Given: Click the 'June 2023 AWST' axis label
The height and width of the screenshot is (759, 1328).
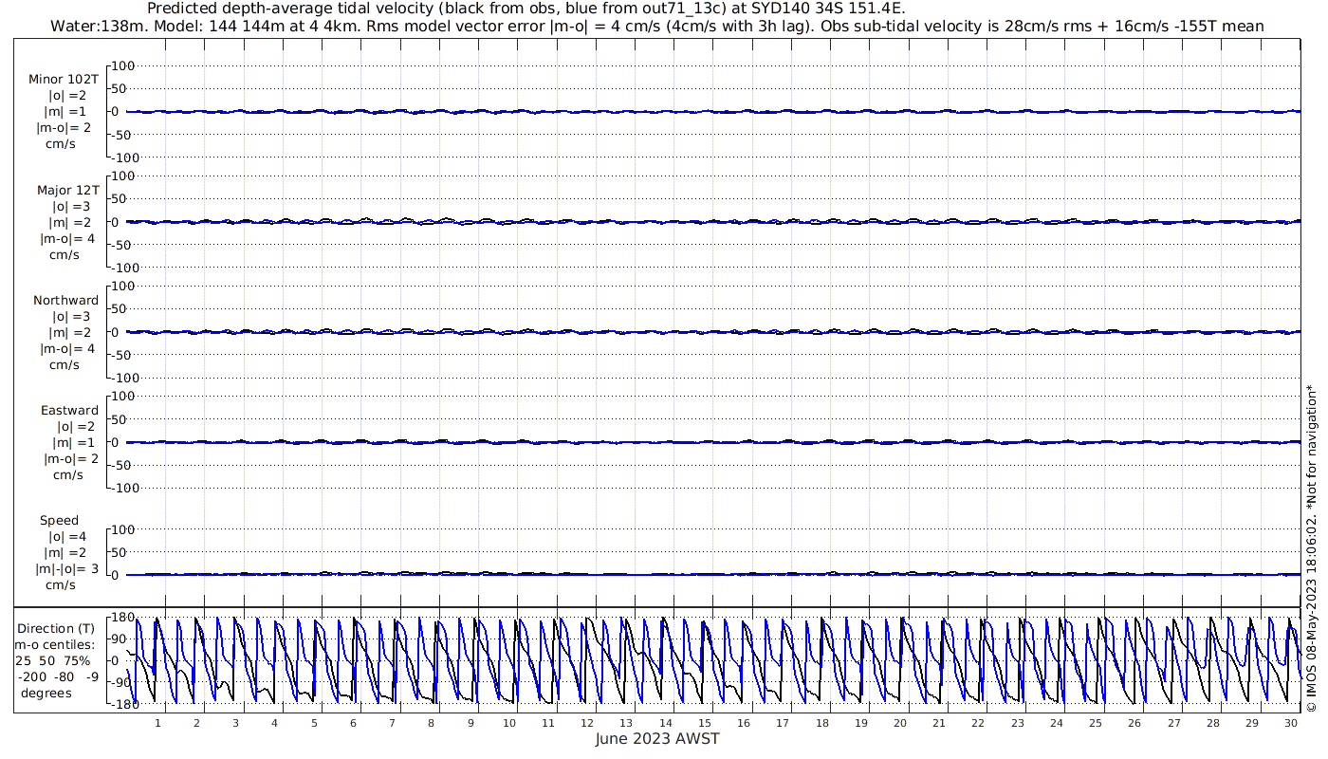Looking at the screenshot, I should (657, 739).
